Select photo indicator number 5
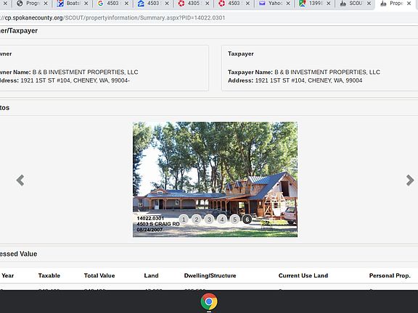Image resolution: width=418 pixels, height=313 pixels. (234, 220)
